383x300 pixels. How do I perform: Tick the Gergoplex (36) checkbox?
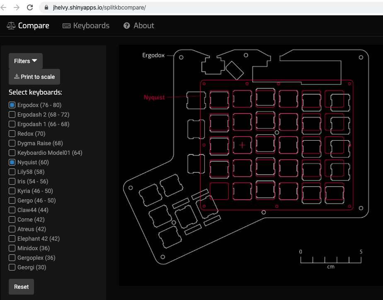(x=12, y=258)
